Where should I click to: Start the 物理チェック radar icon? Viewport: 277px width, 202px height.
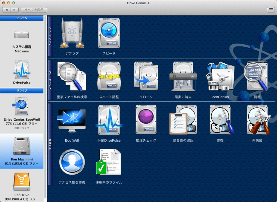pos(146,120)
